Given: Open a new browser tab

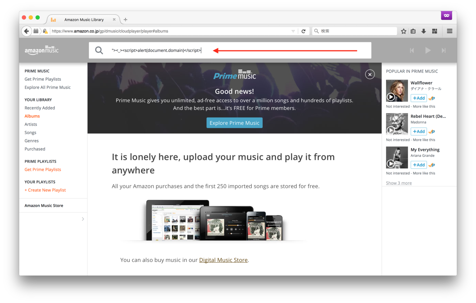Looking at the screenshot, I should point(125,20).
